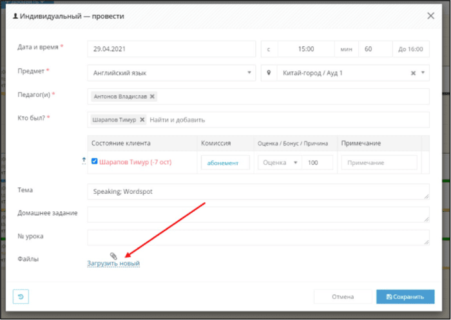Click the start time field 15:00
Viewport: 451px width, 320px height.
click(x=306, y=49)
